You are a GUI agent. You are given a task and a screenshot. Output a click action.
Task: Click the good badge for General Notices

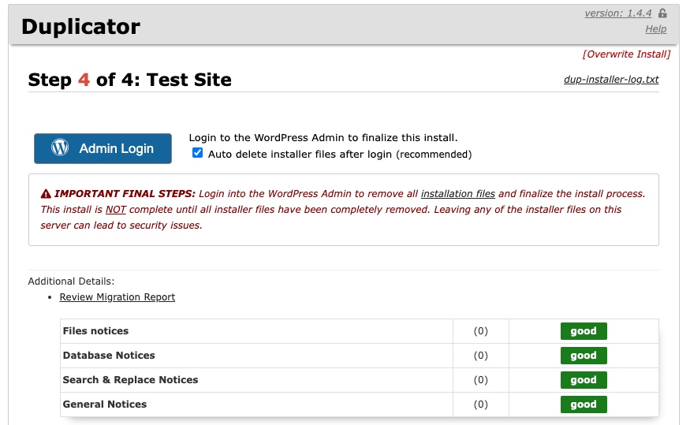tap(584, 404)
